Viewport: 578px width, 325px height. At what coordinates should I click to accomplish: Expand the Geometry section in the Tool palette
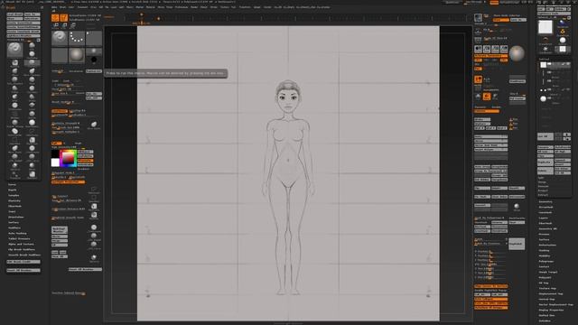coord(545,201)
